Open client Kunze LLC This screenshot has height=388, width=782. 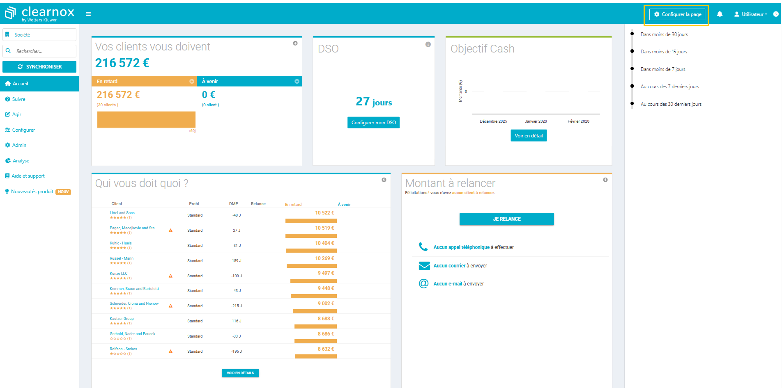119,274
